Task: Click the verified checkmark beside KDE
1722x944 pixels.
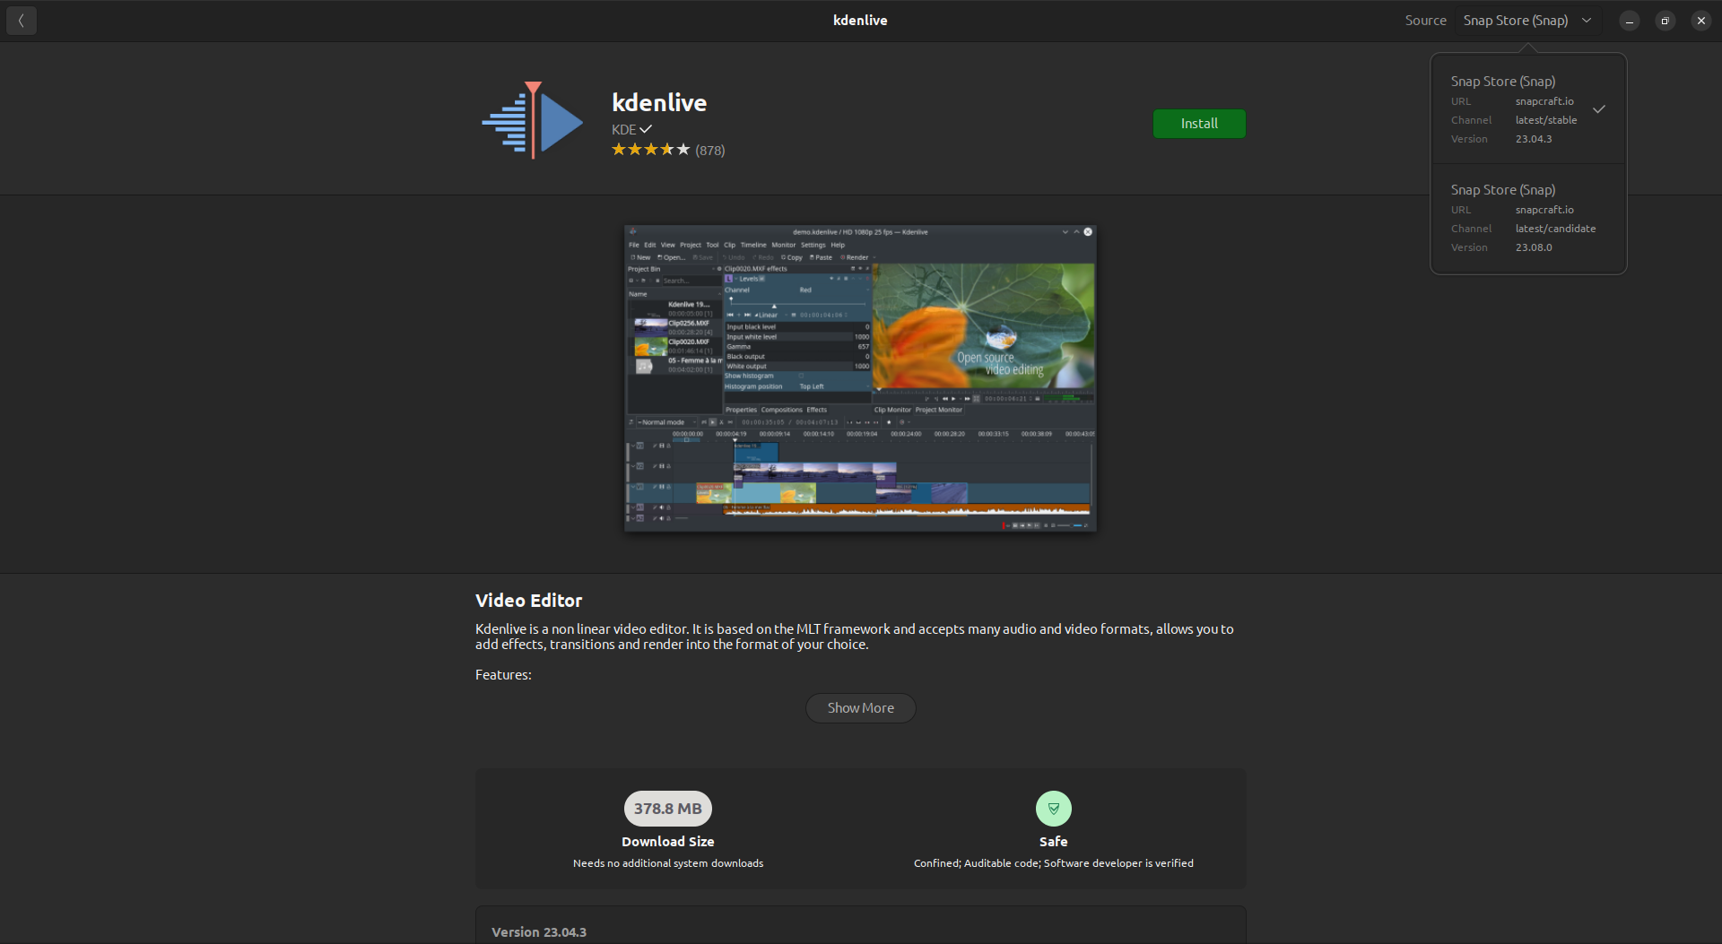Action: (x=646, y=129)
